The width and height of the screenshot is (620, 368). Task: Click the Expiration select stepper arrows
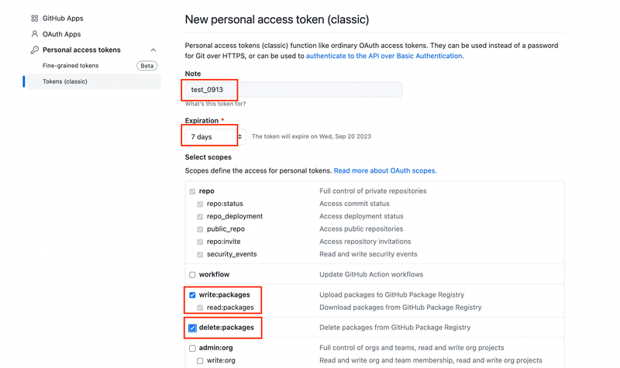point(240,137)
